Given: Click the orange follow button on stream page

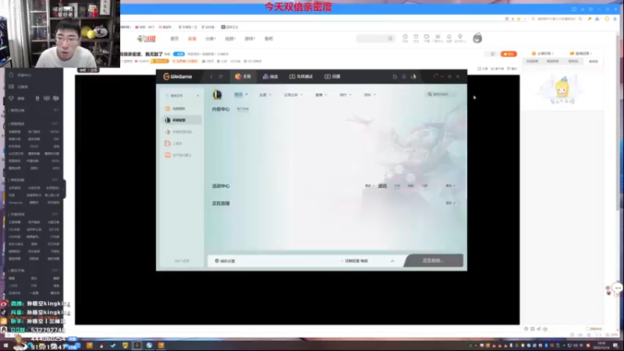Looking at the screenshot, I should pyautogui.click(x=509, y=54).
